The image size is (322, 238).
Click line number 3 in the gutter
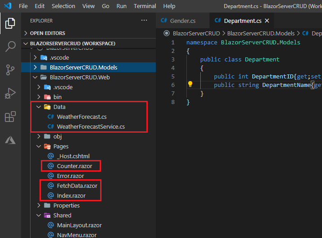[x=173, y=60]
